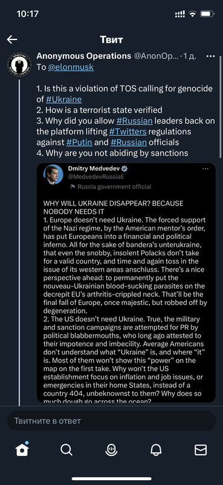Viewport: 223px width, 485px height.
Task: Tap the Anonymous Operations account name
Action: 83,56
